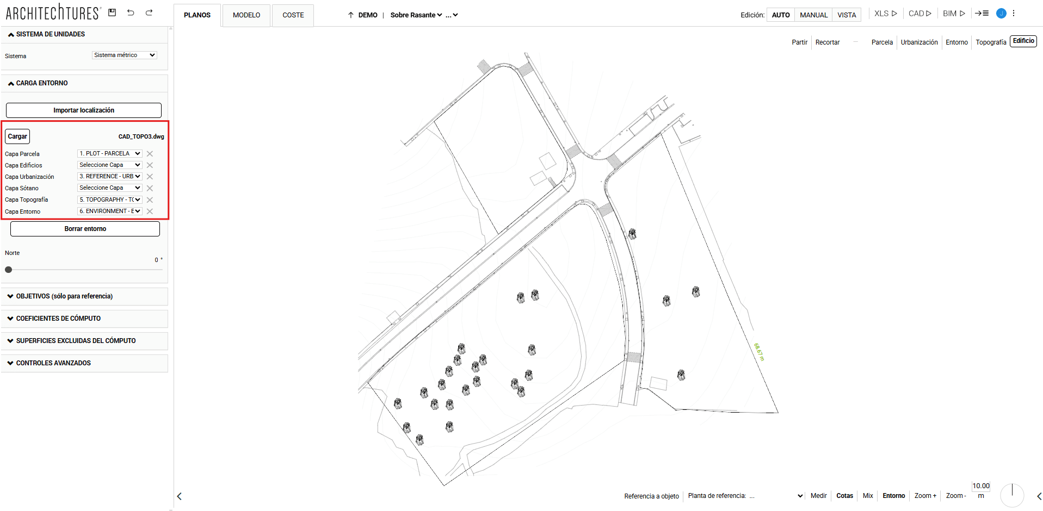1043x511 pixels.
Task: Click the upload arrow beside DEMO
Action: (x=350, y=15)
